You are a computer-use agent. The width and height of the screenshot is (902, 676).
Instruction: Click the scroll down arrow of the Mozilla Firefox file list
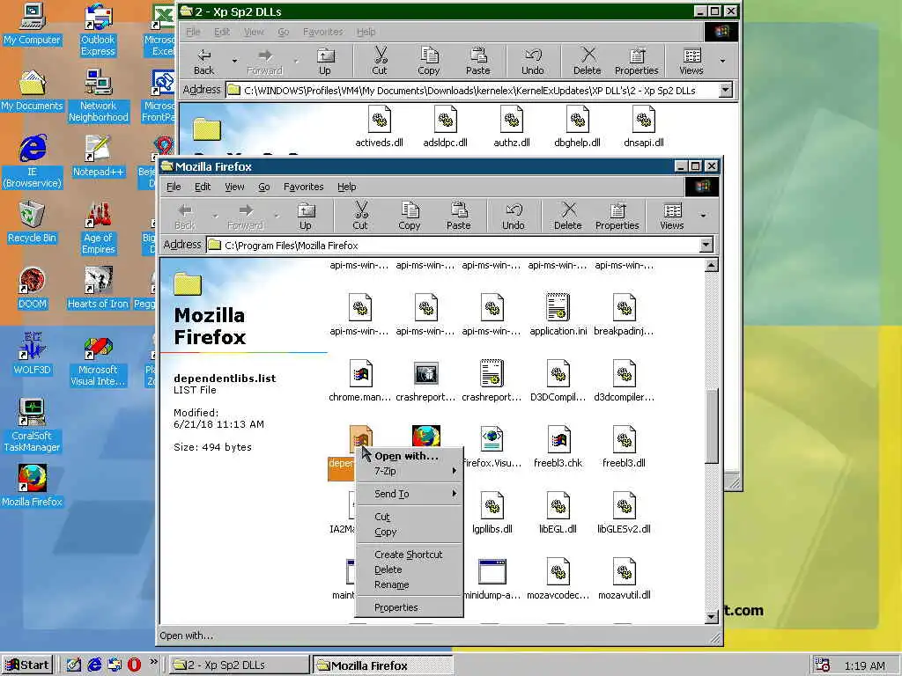click(712, 617)
